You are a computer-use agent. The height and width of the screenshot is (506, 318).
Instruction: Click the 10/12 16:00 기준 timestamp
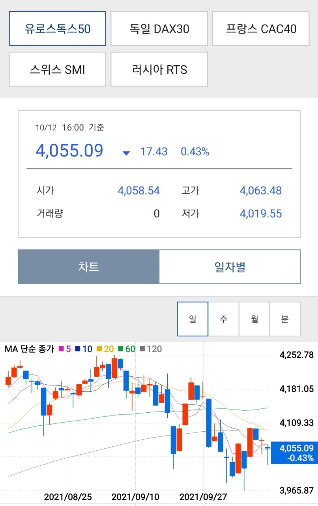pos(69,128)
